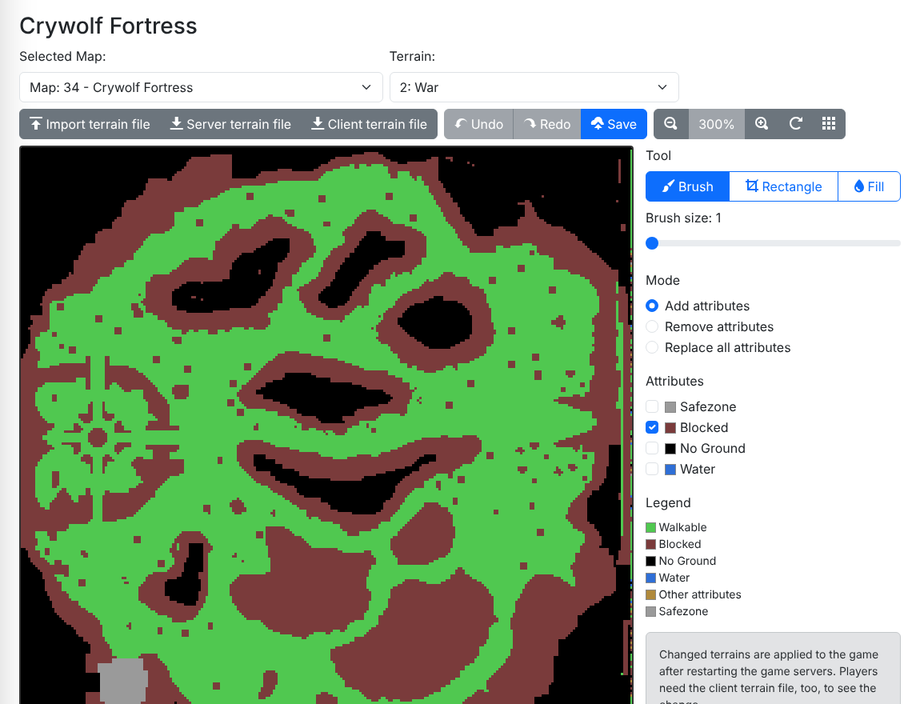Import terrain file

tap(90, 124)
